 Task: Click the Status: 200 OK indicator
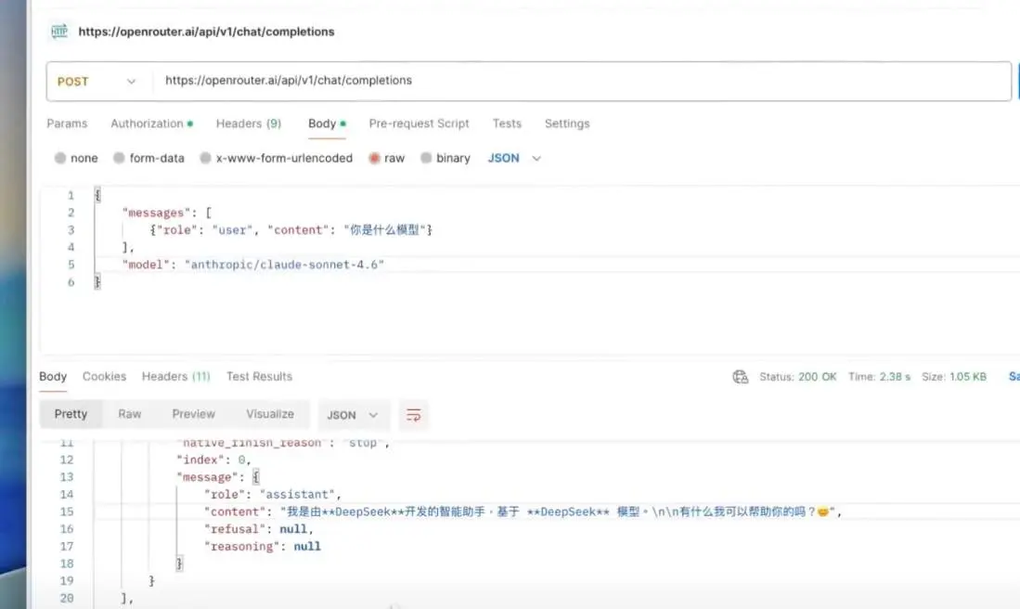(x=798, y=377)
